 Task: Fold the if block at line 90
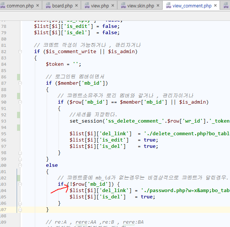[x=20, y=103]
